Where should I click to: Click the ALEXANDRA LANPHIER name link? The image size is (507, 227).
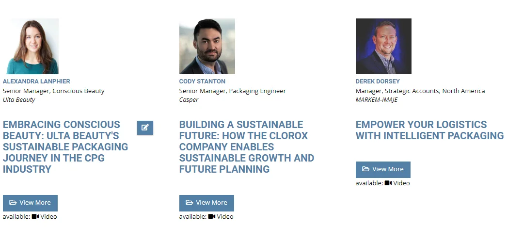(36, 81)
